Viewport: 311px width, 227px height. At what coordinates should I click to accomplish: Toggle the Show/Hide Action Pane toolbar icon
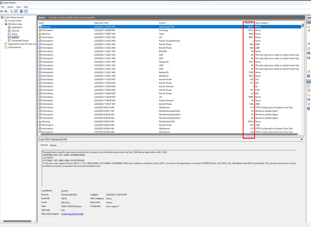(26, 11)
